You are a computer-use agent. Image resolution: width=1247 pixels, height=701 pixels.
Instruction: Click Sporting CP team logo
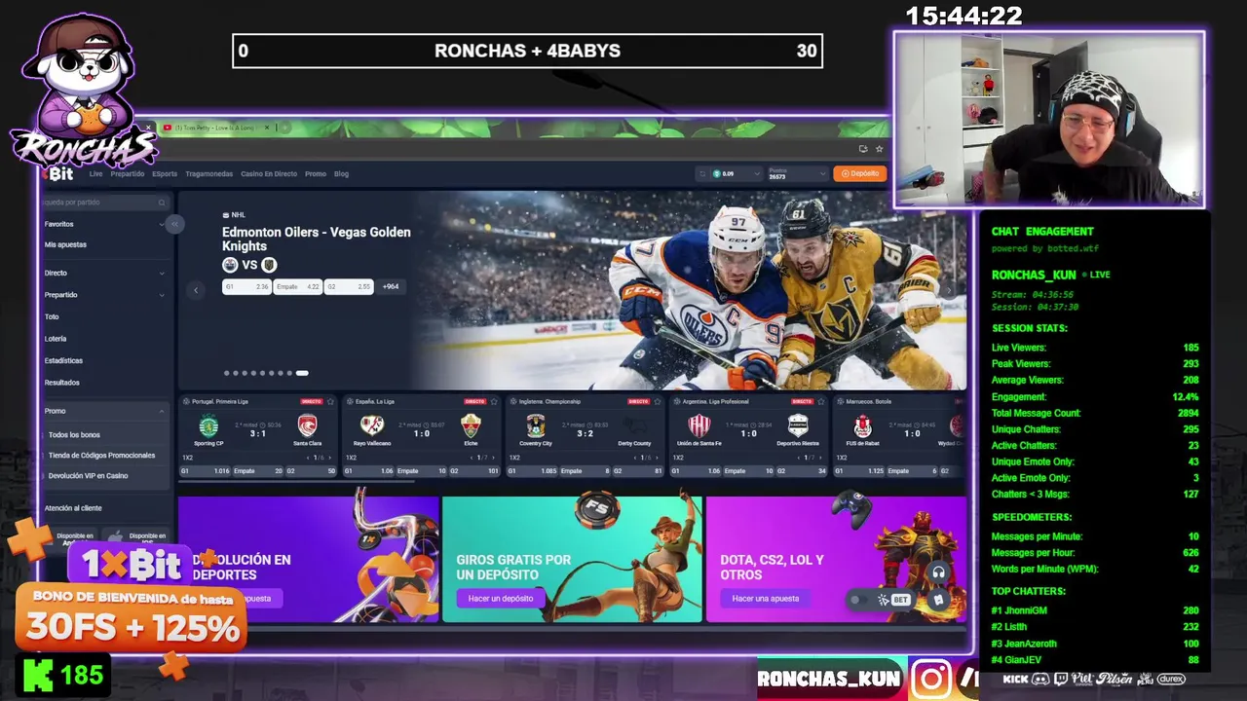(208, 425)
